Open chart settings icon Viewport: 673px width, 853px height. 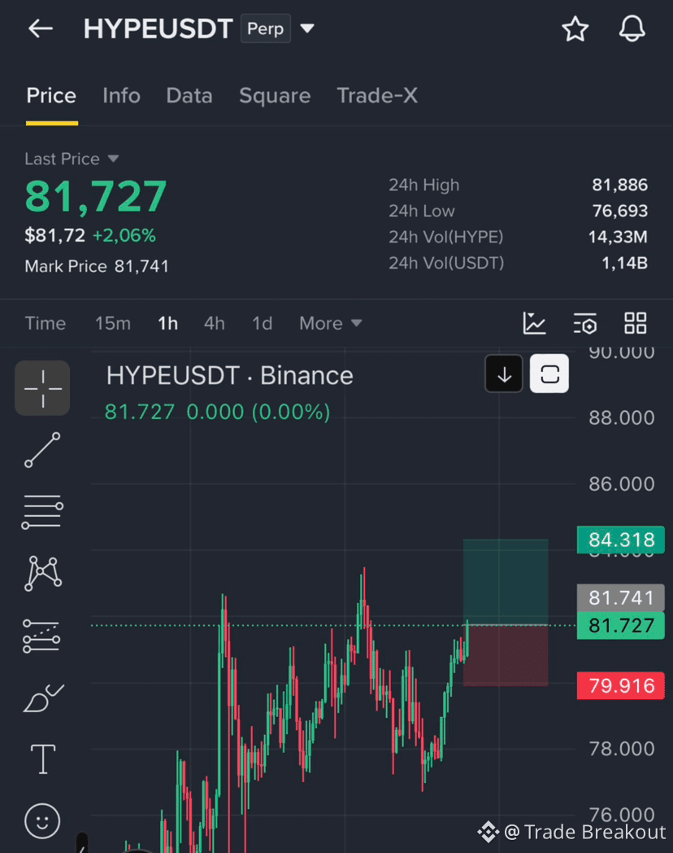pyautogui.click(x=585, y=323)
